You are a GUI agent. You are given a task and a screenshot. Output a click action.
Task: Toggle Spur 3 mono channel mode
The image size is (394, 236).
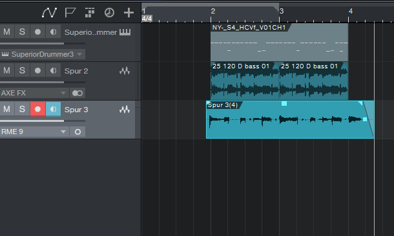pos(78,132)
